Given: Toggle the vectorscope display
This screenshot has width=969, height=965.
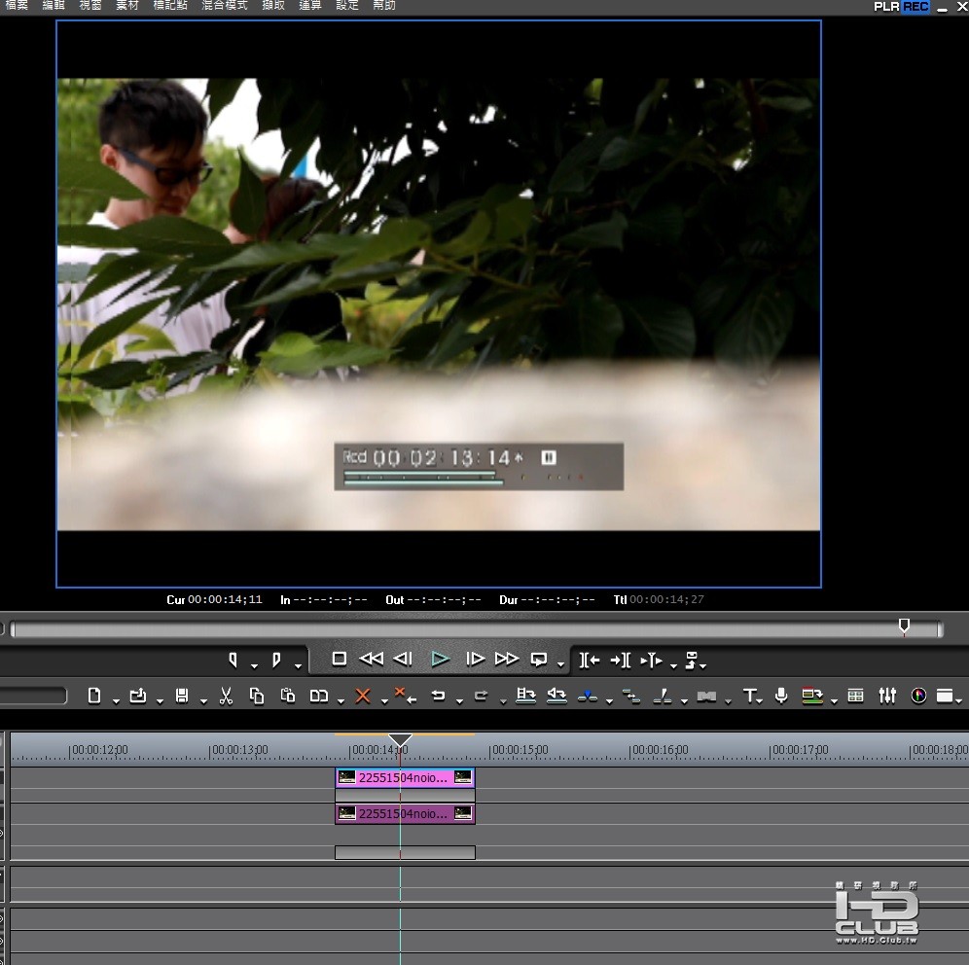Looking at the screenshot, I should (x=919, y=696).
